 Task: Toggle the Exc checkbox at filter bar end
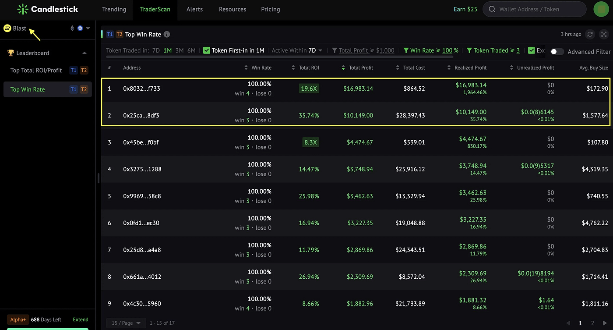[x=532, y=50]
